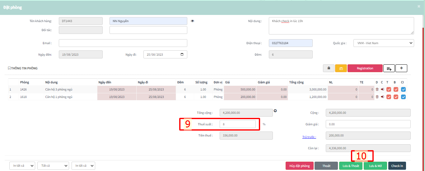Image resolution: width=425 pixels, height=171 pixels.
Task: Delete room 1426 using the trash icon
Action: click(377, 89)
